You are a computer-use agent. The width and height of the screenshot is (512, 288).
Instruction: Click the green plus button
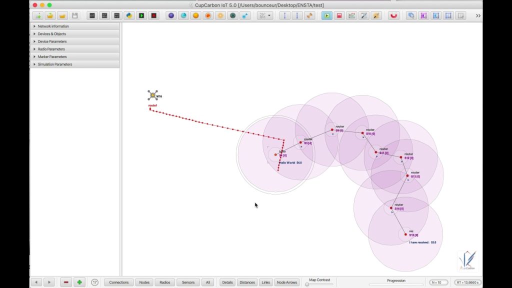click(x=79, y=282)
